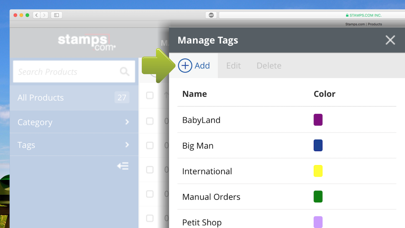Image resolution: width=405 pixels, height=228 pixels.
Task: Focus the Search Products field
Action: (74, 72)
